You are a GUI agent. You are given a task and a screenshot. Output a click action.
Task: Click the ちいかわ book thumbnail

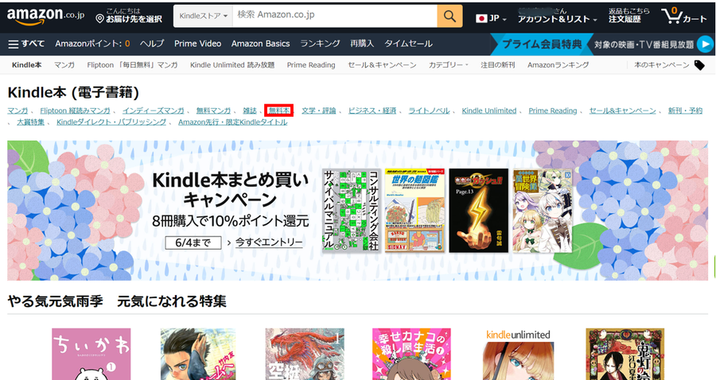91,354
